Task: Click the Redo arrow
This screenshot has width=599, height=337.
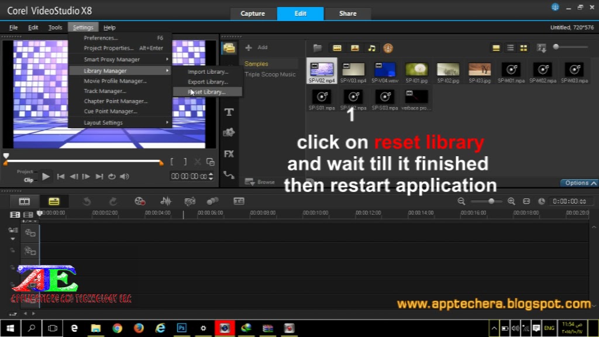Action: click(113, 201)
